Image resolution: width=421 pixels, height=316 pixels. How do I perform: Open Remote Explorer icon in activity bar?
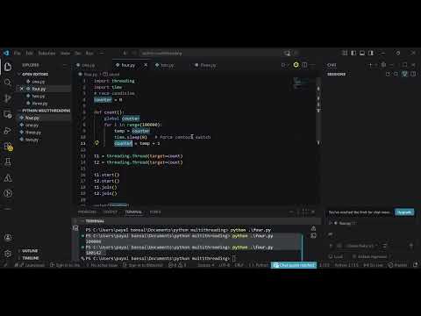point(8,114)
